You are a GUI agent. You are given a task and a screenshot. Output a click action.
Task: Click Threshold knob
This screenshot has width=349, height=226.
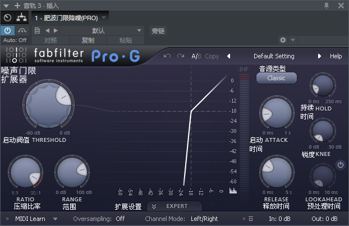pyautogui.click(x=48, y=105)
